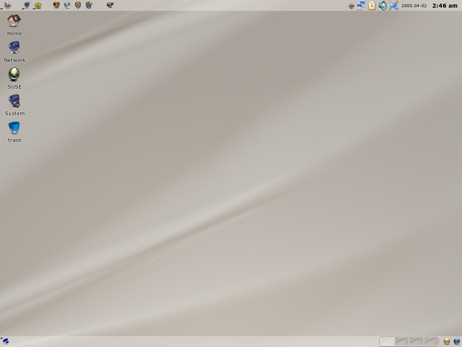
Task: Open the blue chat-bubble messenger launcher
Action: (89, 5)
